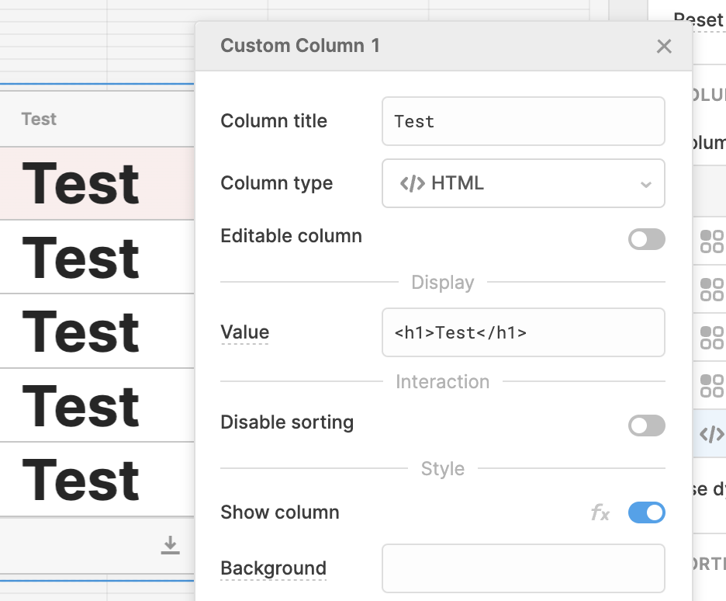This screenshot has width=726, height=601.
Task: Click the download icon below the table
Action: (x=171, y=546)
